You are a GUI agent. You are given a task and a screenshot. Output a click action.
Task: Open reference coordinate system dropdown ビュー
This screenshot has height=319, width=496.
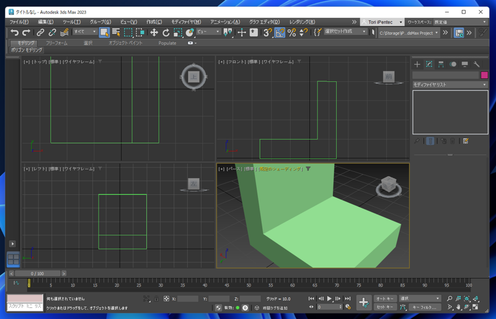(208, 32)
